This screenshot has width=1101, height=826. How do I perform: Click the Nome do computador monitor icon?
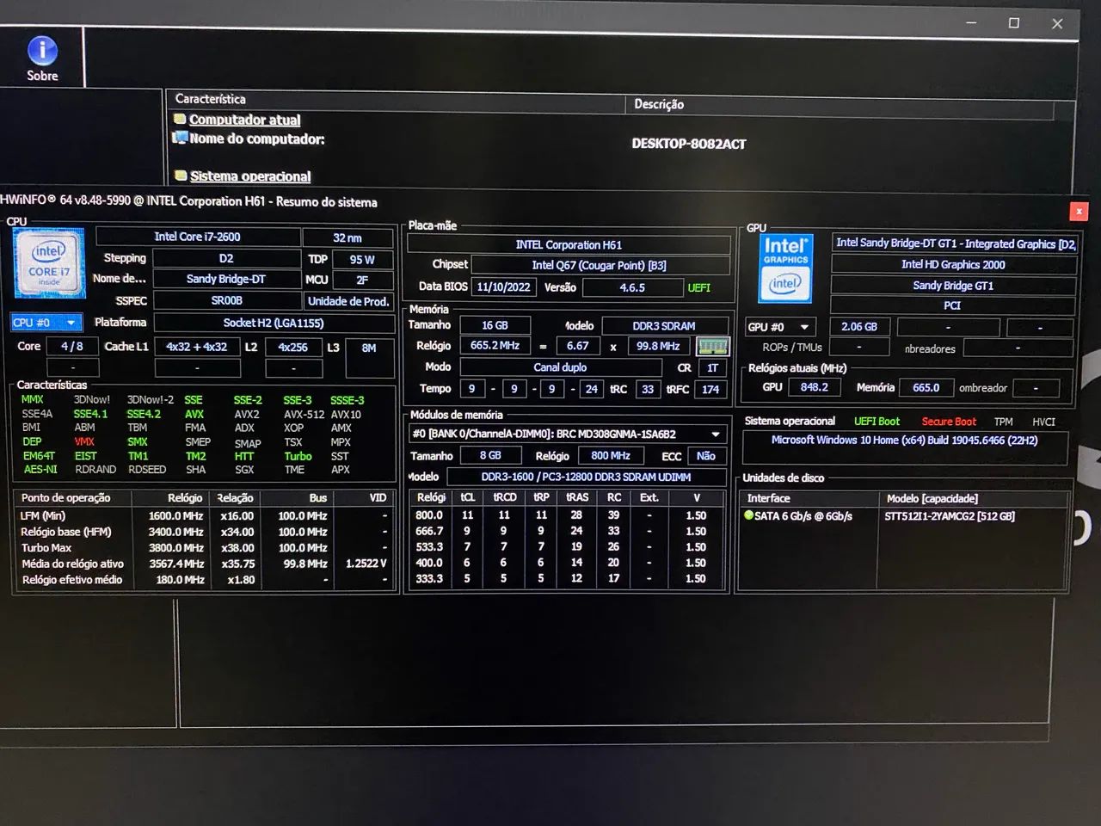(180, 138)
